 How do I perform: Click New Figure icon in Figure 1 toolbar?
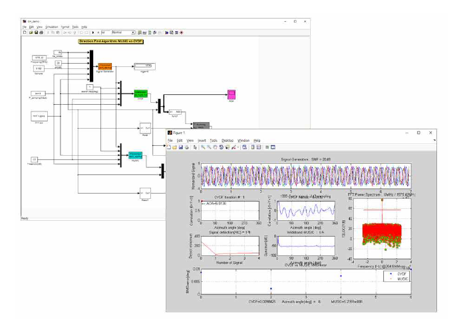[x=169, y=147]
